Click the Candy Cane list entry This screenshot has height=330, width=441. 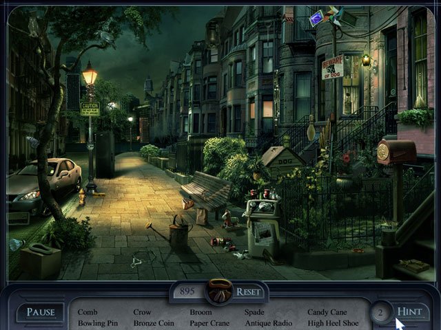tap(327, 312)
